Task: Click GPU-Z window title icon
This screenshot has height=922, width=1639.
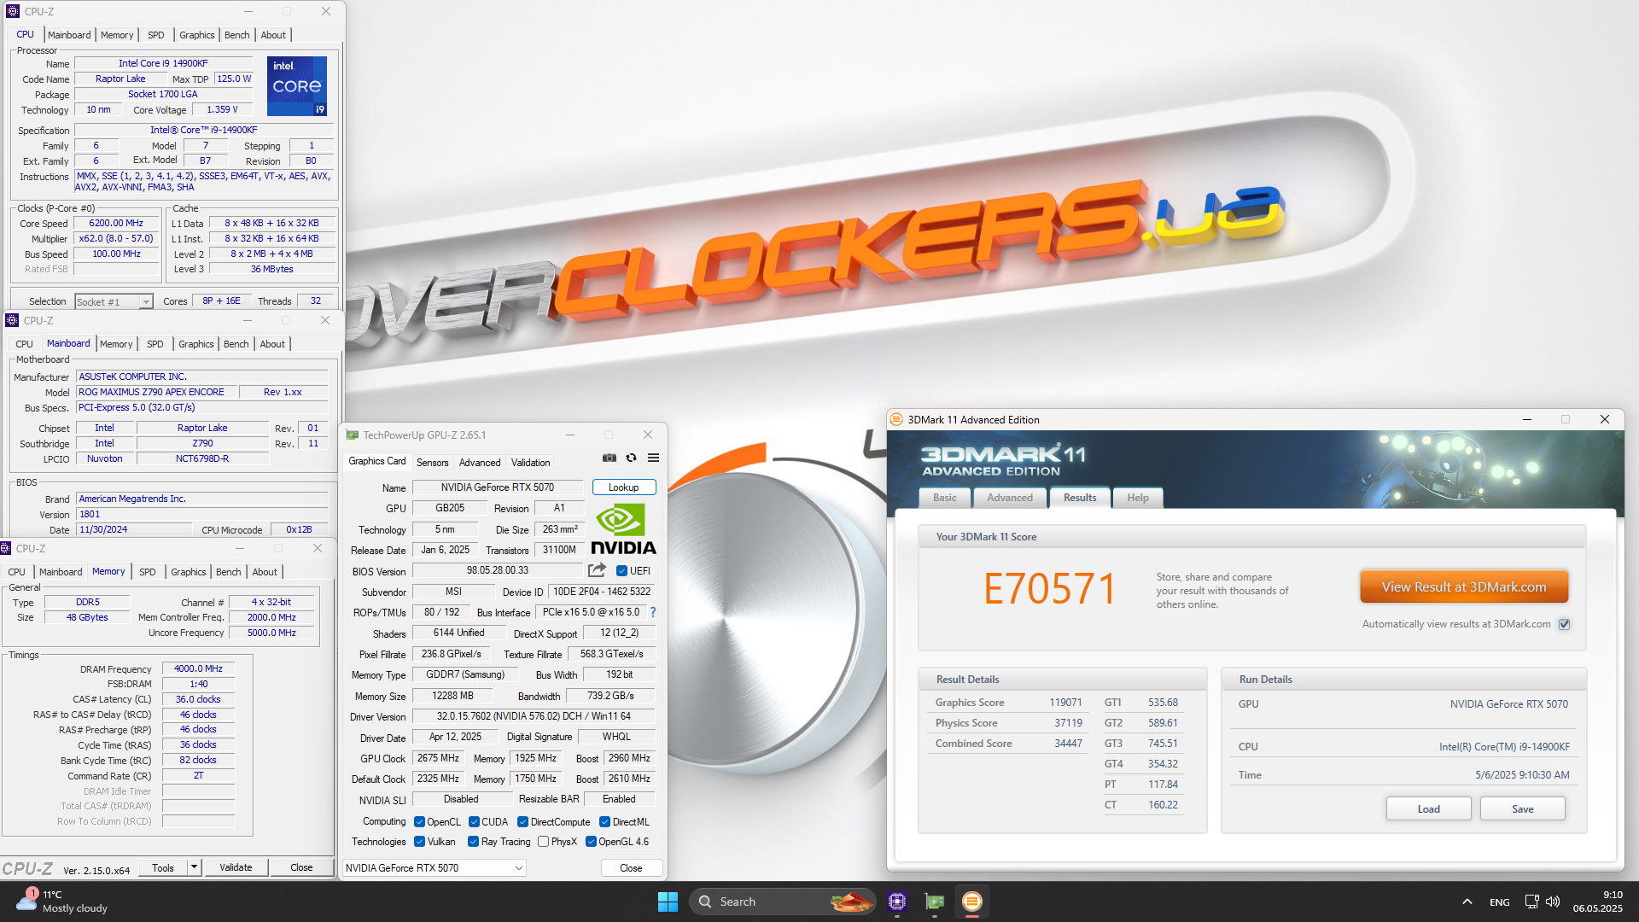Action: point(352,435)
